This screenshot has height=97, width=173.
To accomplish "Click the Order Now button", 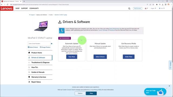I will 129,57.
